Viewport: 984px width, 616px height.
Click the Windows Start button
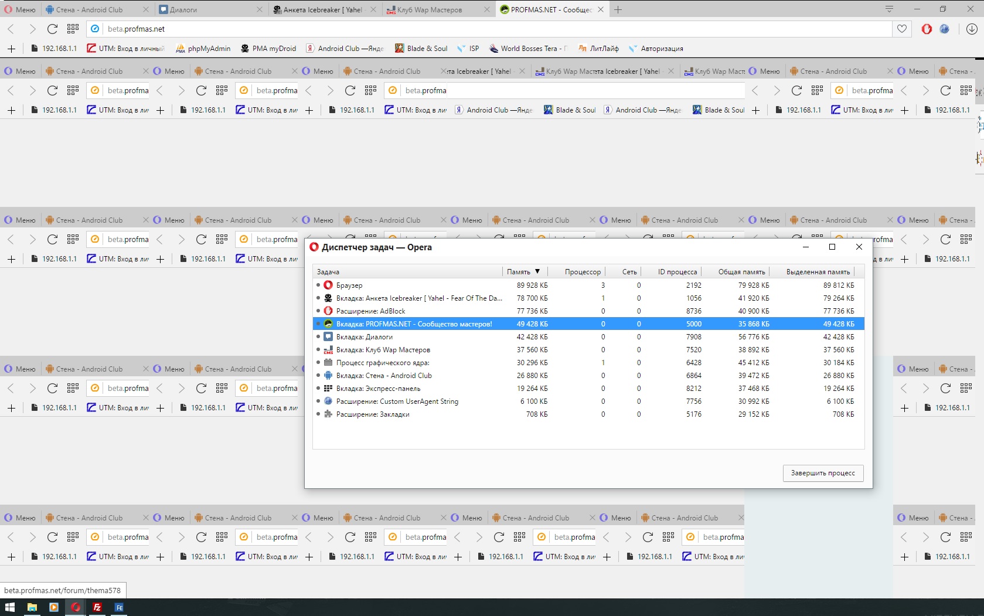click(x=10, y=607)
